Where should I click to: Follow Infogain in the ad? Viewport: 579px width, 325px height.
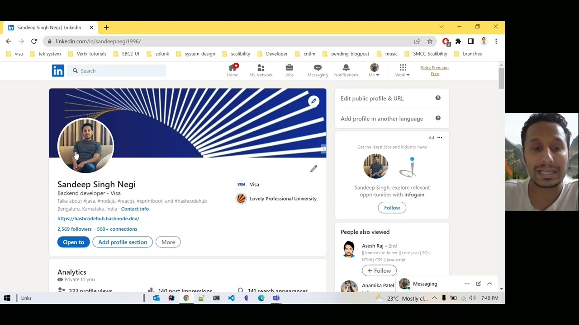392,208
